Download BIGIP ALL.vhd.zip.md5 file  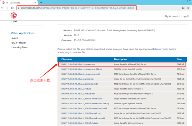[x=78, y=94]
